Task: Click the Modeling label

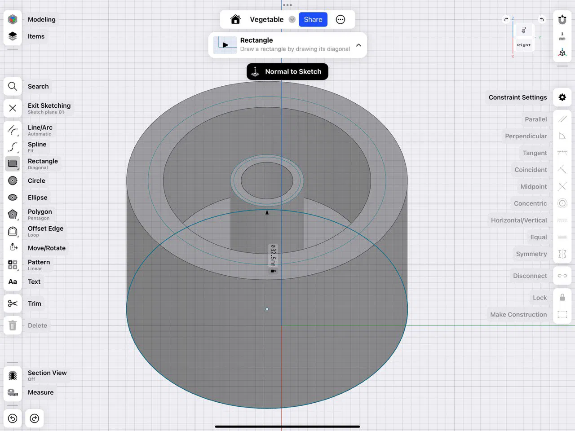Action: tap(42, 19)
